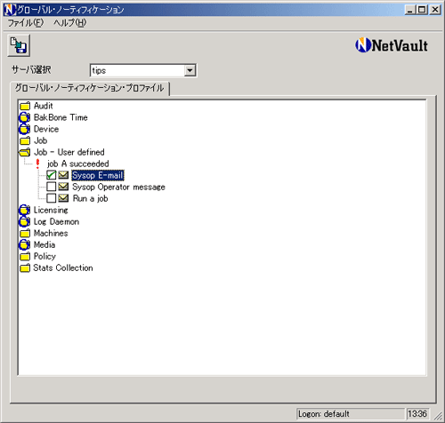
Task: Select the job A succeeded event
Action: click(78, 164)
